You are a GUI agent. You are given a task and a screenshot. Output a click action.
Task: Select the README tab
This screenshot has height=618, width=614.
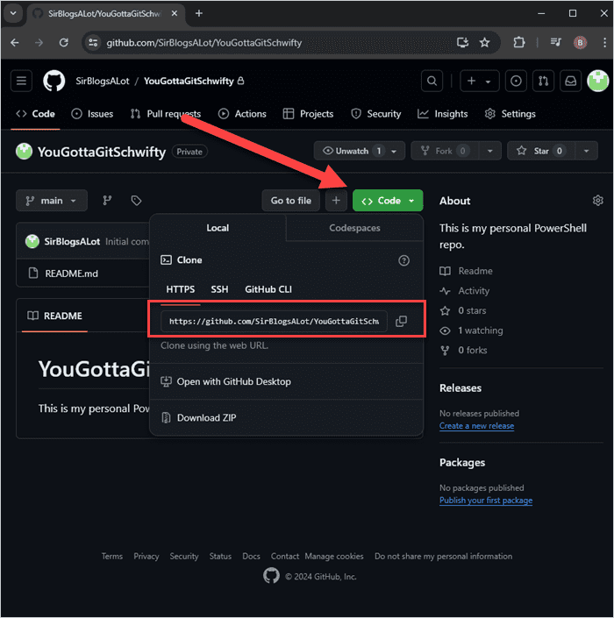[x=54, y=316]
